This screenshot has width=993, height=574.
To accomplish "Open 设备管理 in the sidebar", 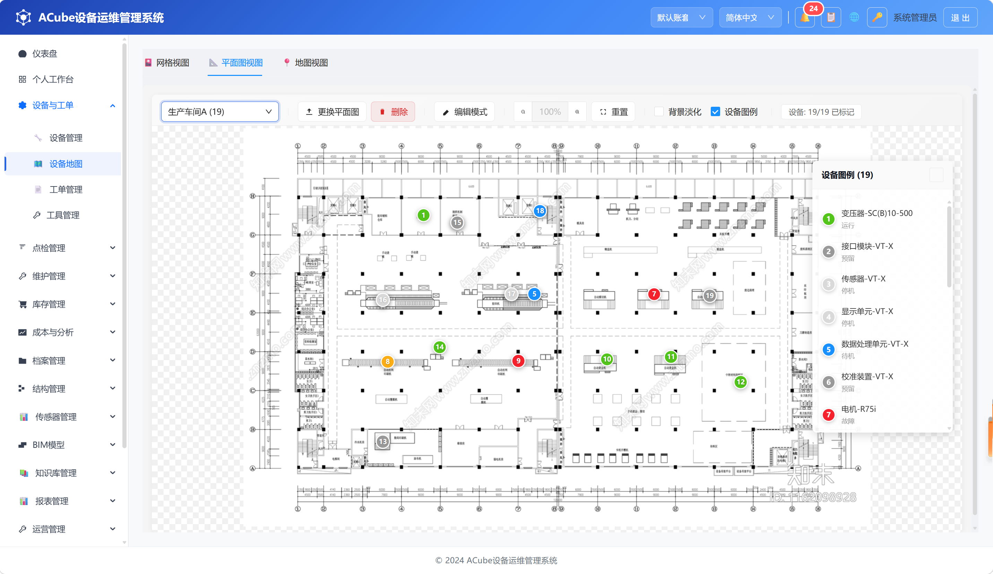I will tap(63, 138).
